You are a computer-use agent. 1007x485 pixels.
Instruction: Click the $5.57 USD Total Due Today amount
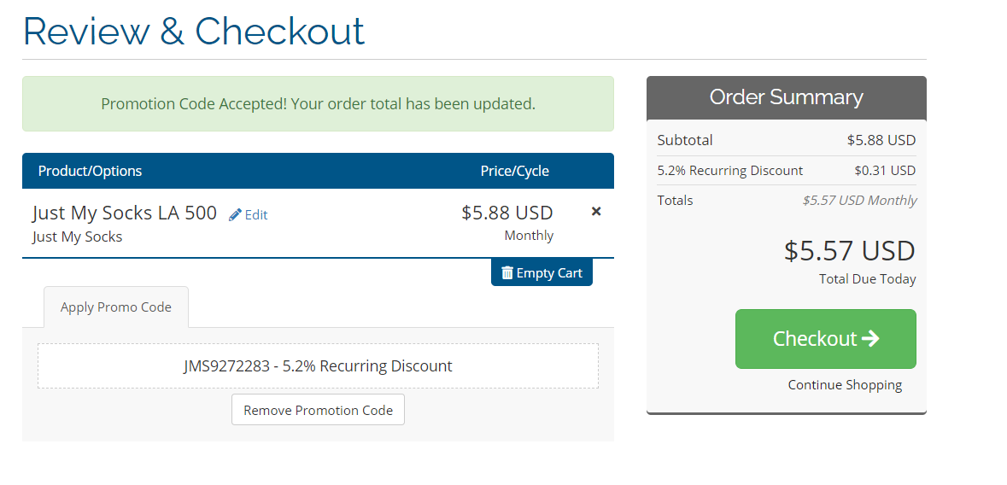coord(849,251)
